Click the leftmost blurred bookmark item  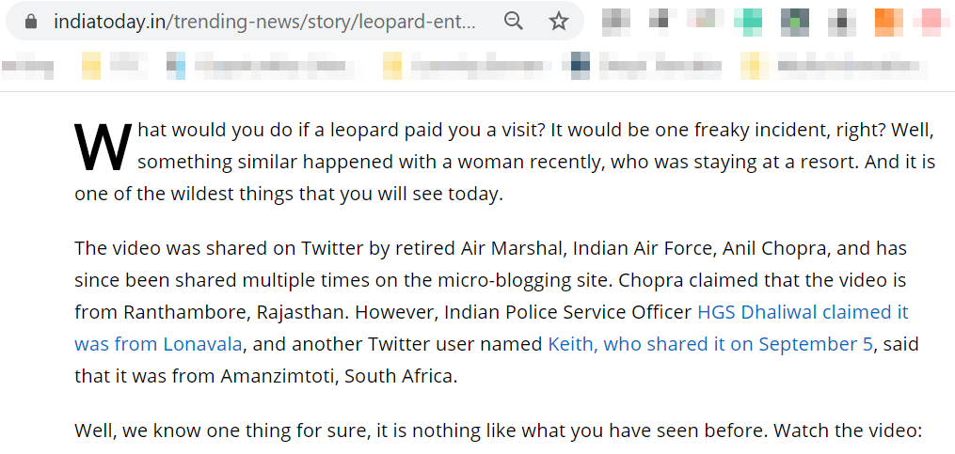click(27, 67)
